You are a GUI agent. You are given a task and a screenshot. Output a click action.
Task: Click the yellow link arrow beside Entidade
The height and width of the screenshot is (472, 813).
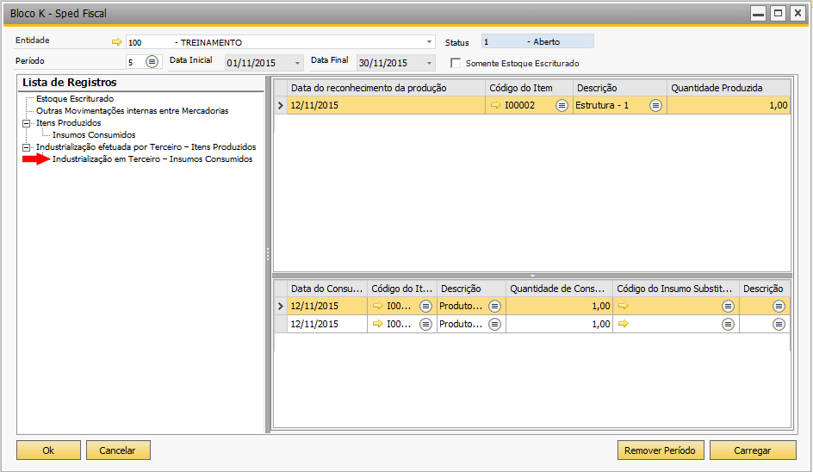click(x=116, y=42)
